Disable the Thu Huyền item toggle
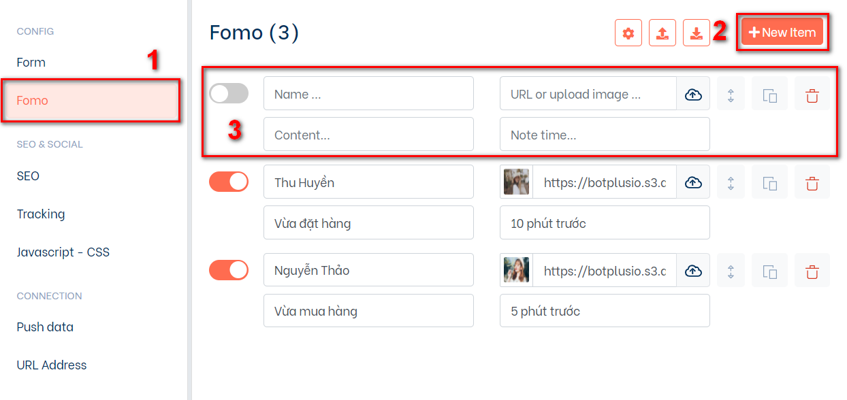The image size is (847, 400). click(229, 182)
